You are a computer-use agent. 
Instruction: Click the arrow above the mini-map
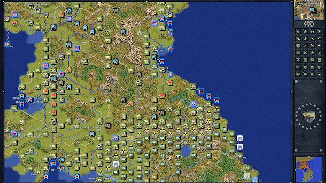309,156
